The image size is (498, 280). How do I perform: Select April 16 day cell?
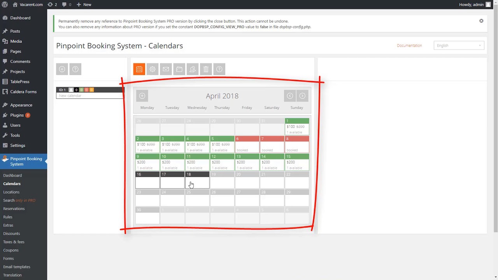[147, 180]
